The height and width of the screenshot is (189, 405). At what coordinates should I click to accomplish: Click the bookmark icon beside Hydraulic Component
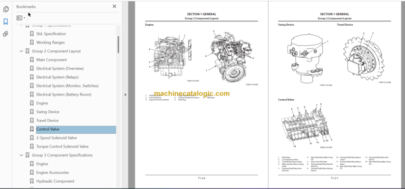[32, 181]
